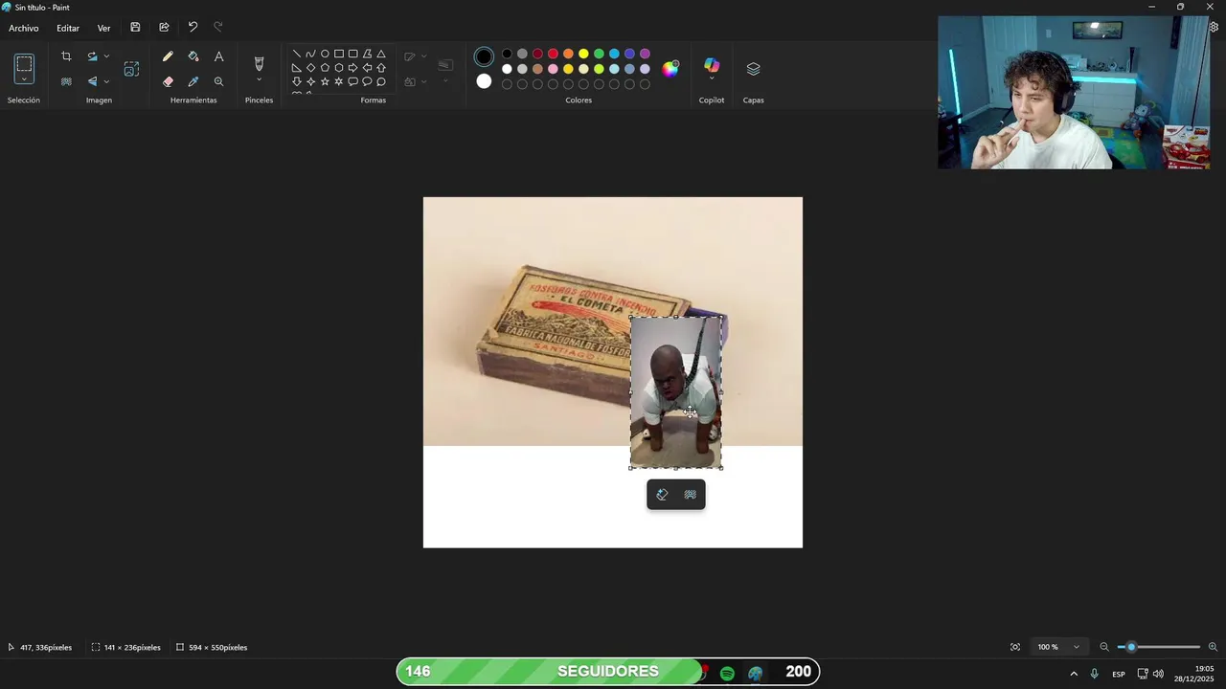The width and height of the screenshot is (1226, 689).
Task: Click the Pinceles brush icon
Action: [259, 64]
